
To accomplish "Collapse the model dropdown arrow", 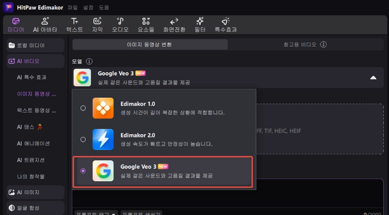I will tap(373, 78).
